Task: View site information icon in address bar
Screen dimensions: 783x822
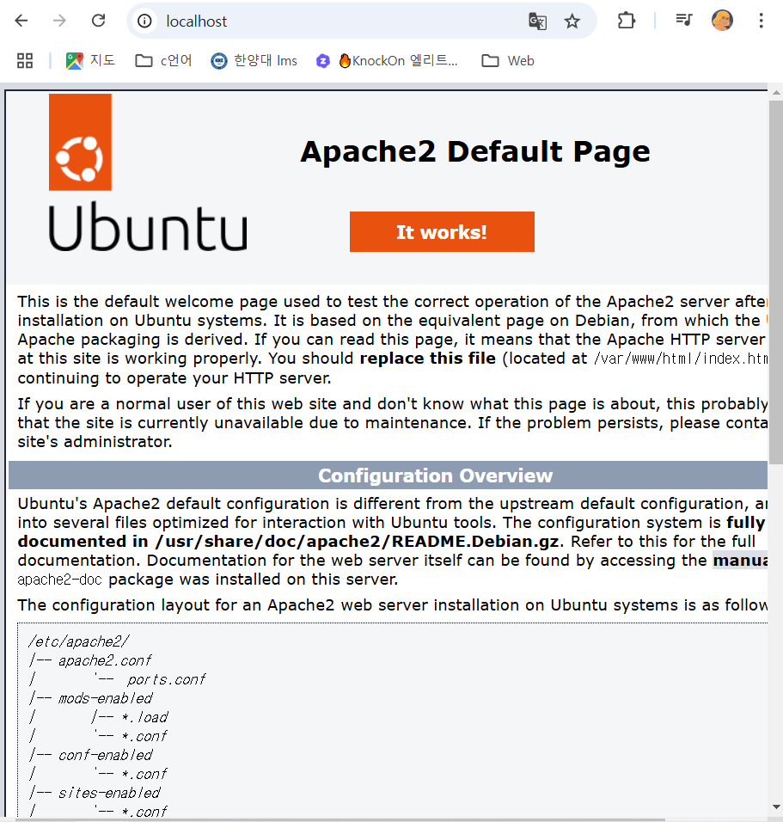Action: [144, 21]
